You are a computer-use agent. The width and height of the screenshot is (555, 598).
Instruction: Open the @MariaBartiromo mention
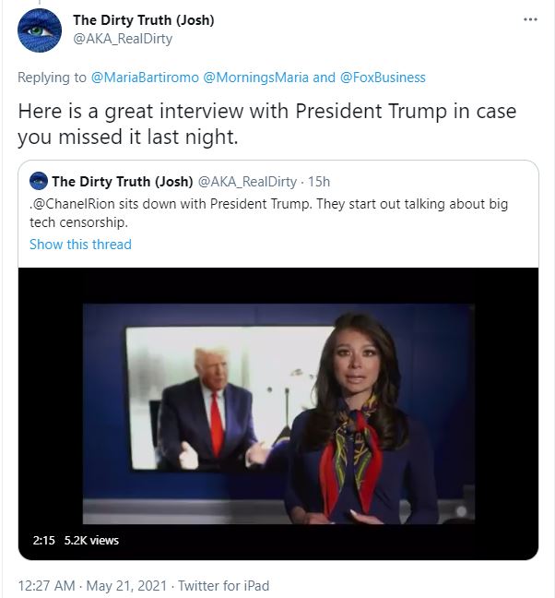coord(145,78)
